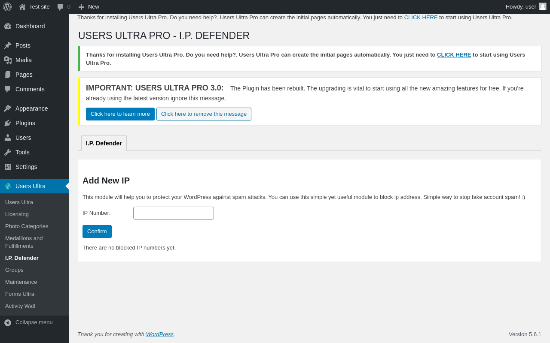
Task: Open the user avatar in admin bar
Action: tap(543, 6)
